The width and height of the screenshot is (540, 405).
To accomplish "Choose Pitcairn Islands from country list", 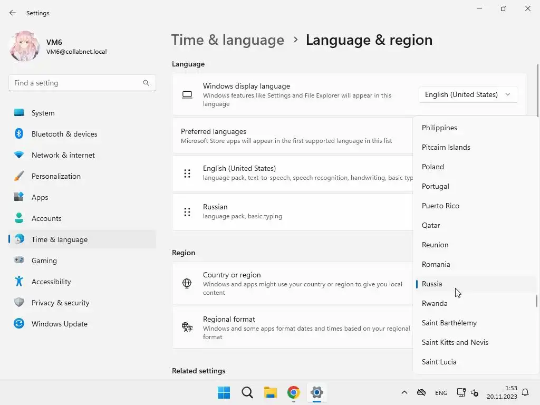I will pyautogui.click(x=475, y=147).
